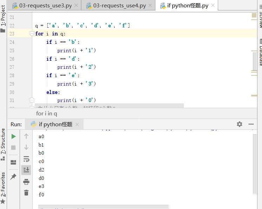The image size is (262, 209).
Task: Click print(i + '1') statement
Action: point(76,50)
